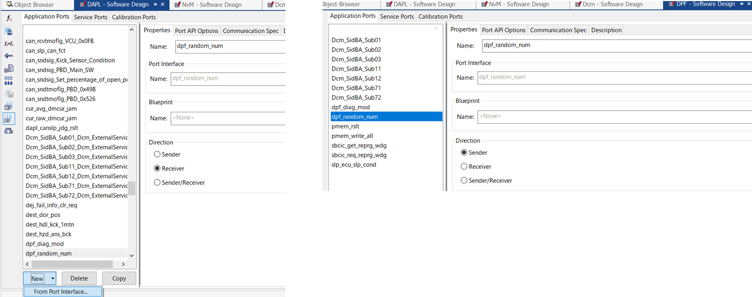Image resolution: width=752 pixels, height=297 pixels.
Task: Select Receiver direction in DPF window
Action: click(x=464, y=166)
